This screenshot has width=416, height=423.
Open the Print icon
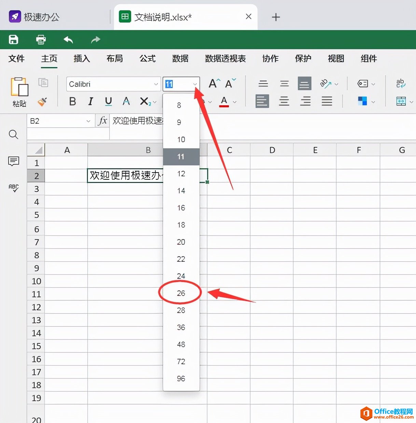(41, 39)
